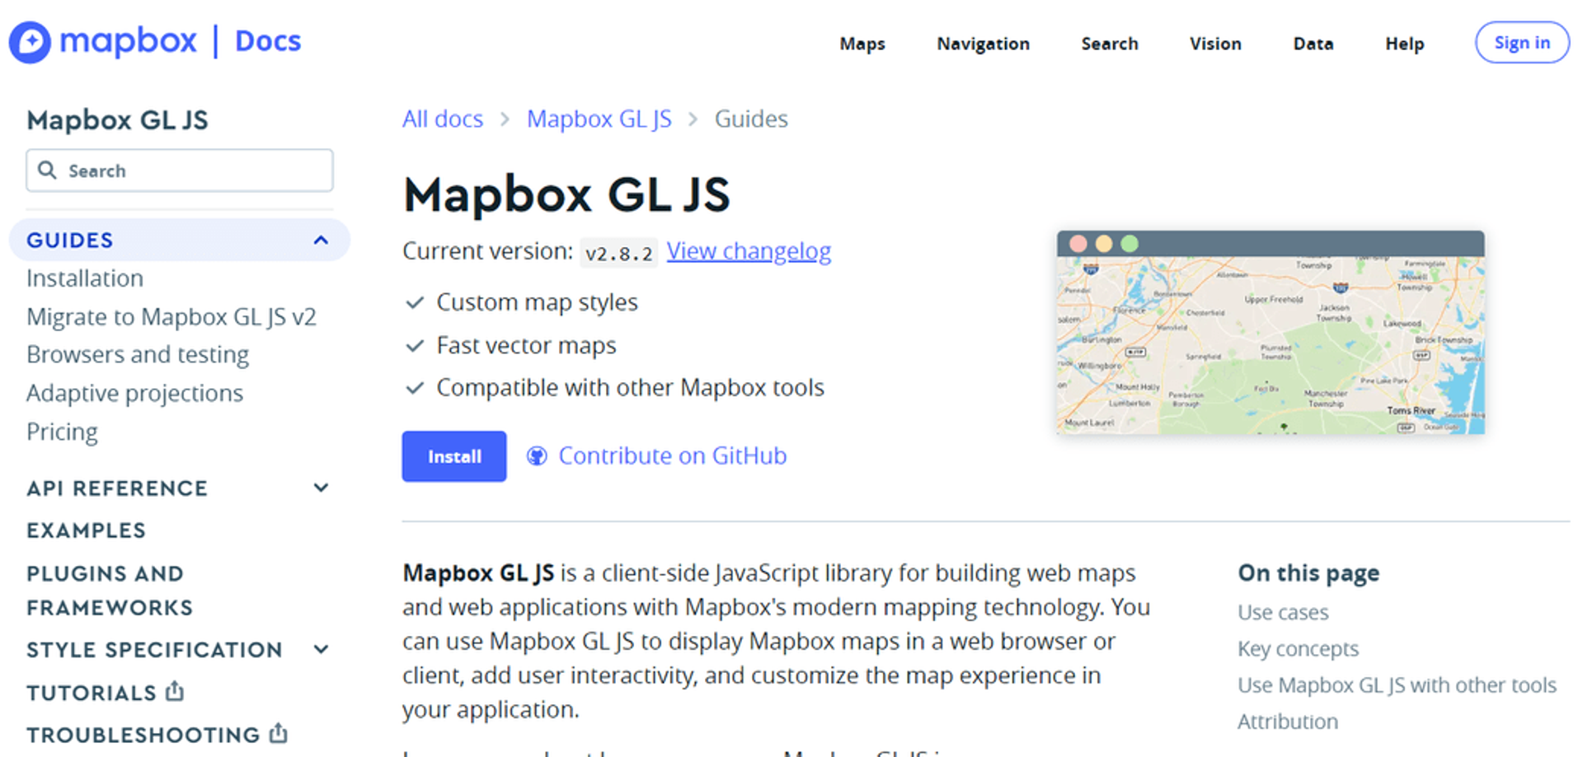Focus the sidebar Search input field
The height and width of the screenshot is (757, 1583).
(x=180, y=171)
